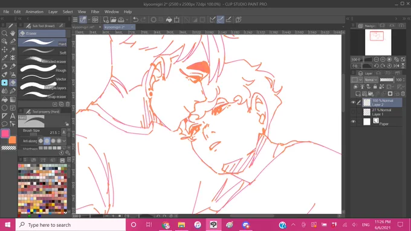Click Navigator flip horizontal icon
The width and height of the screenshot is (411, 231).
396,66
